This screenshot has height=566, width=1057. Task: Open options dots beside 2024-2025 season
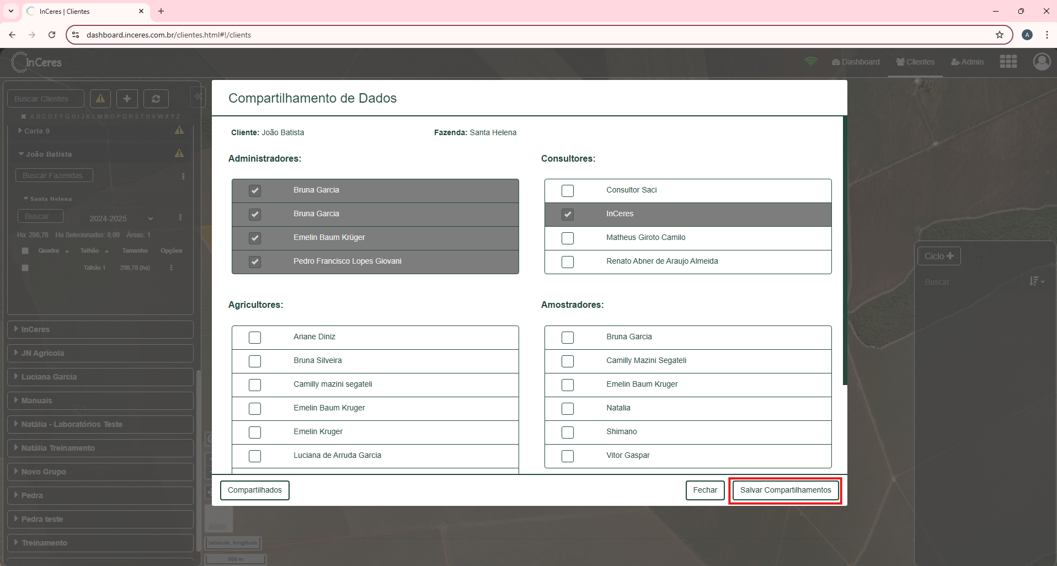[x=180, y=217]
